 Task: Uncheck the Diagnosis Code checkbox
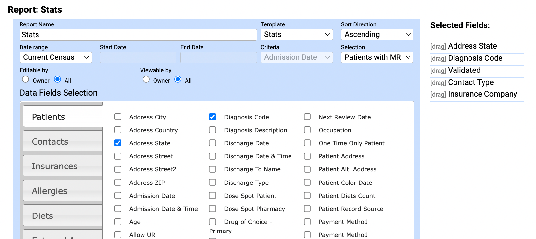pyautogui.click(x=213, y=117)
